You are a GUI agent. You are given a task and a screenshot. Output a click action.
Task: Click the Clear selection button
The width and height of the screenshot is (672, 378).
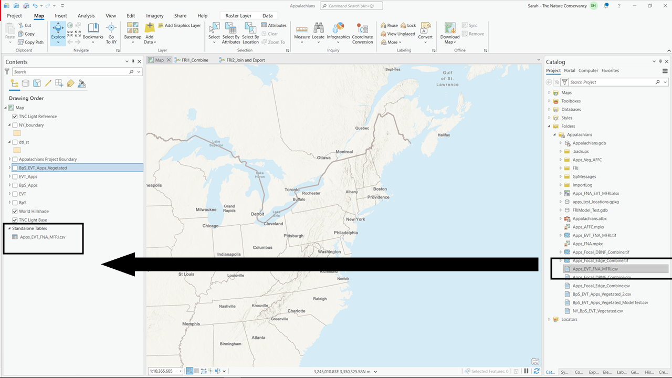271,34
